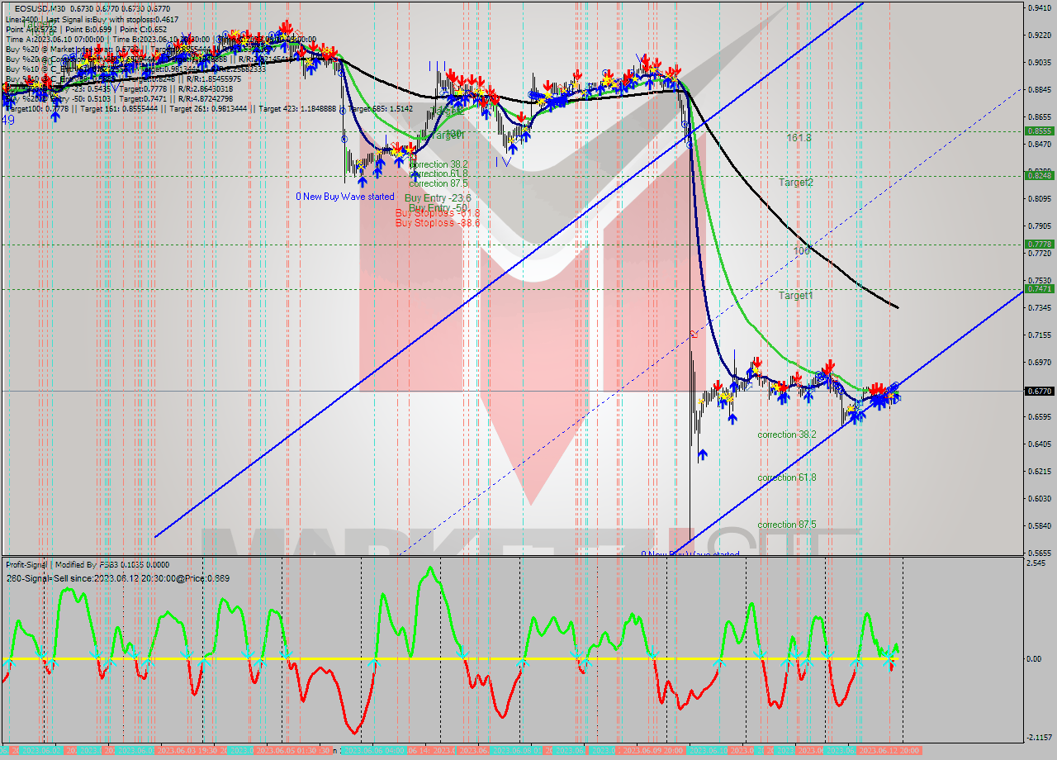Select the '161.8' Fibonacci level label
Viewport: 1057px width, 760px height.
pos(799,138)
